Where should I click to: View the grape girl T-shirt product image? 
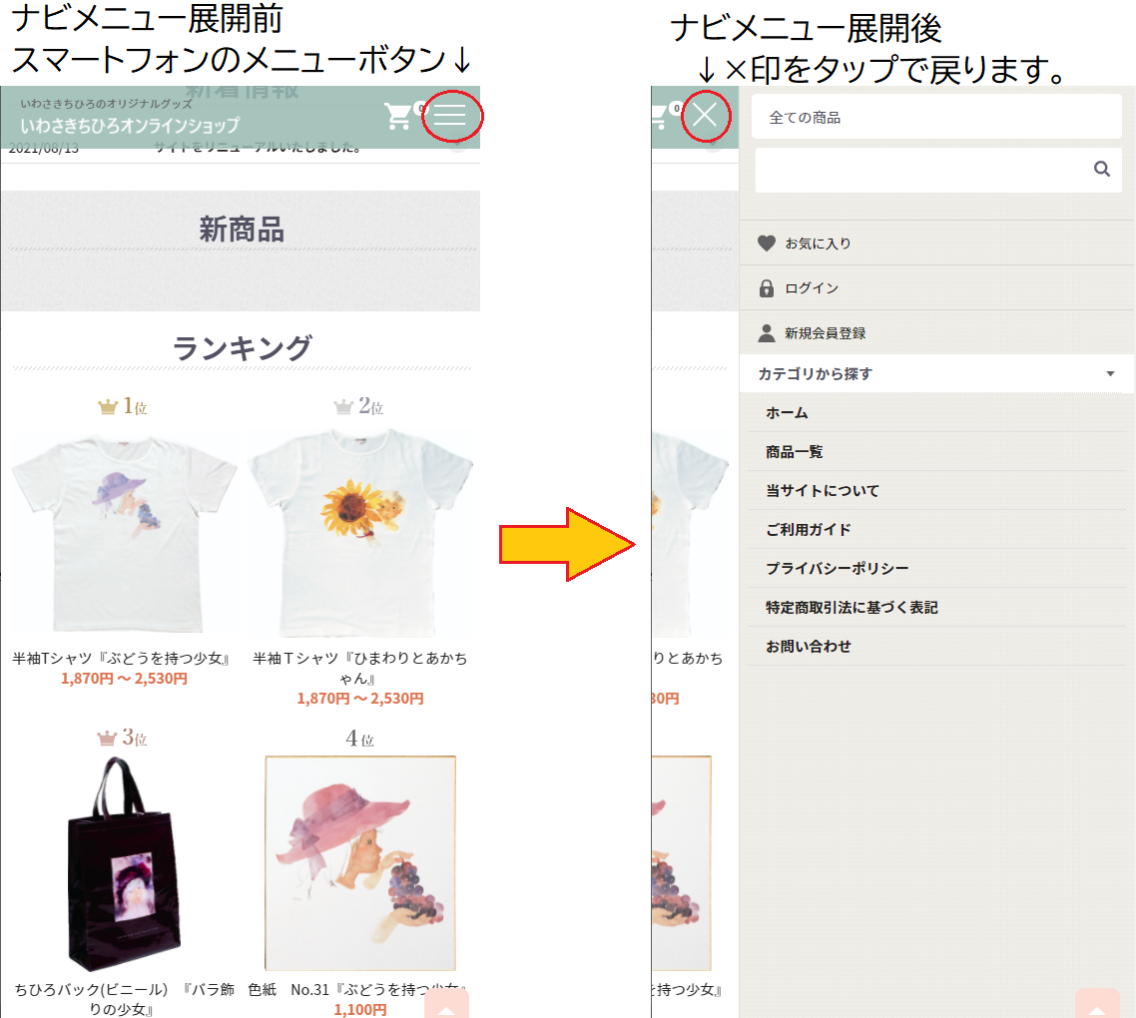click(x=124, y=533)
